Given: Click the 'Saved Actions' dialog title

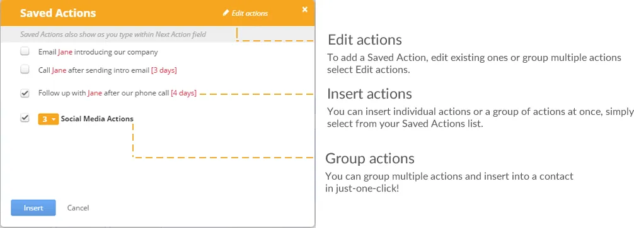Looking at the screenshot, I should pyautogui.click(x=58, y=13).
